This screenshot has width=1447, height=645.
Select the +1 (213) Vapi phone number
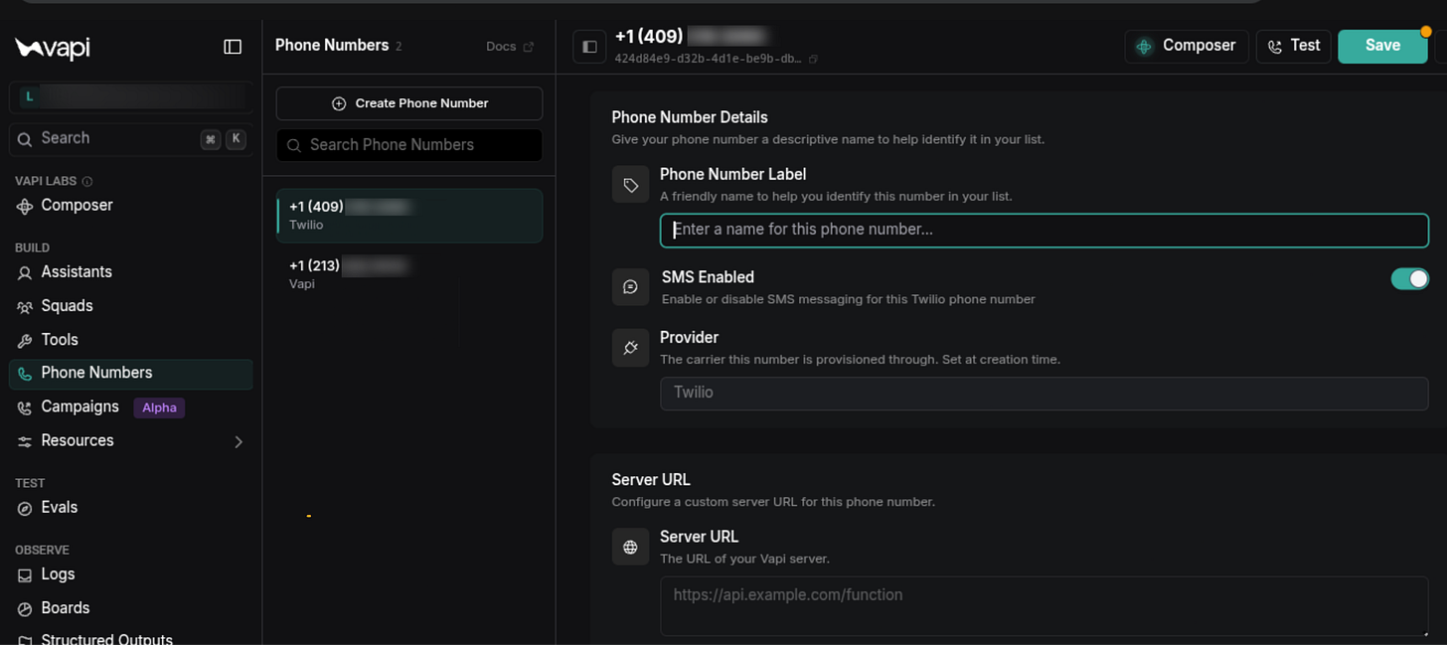[x=409, y=273]
